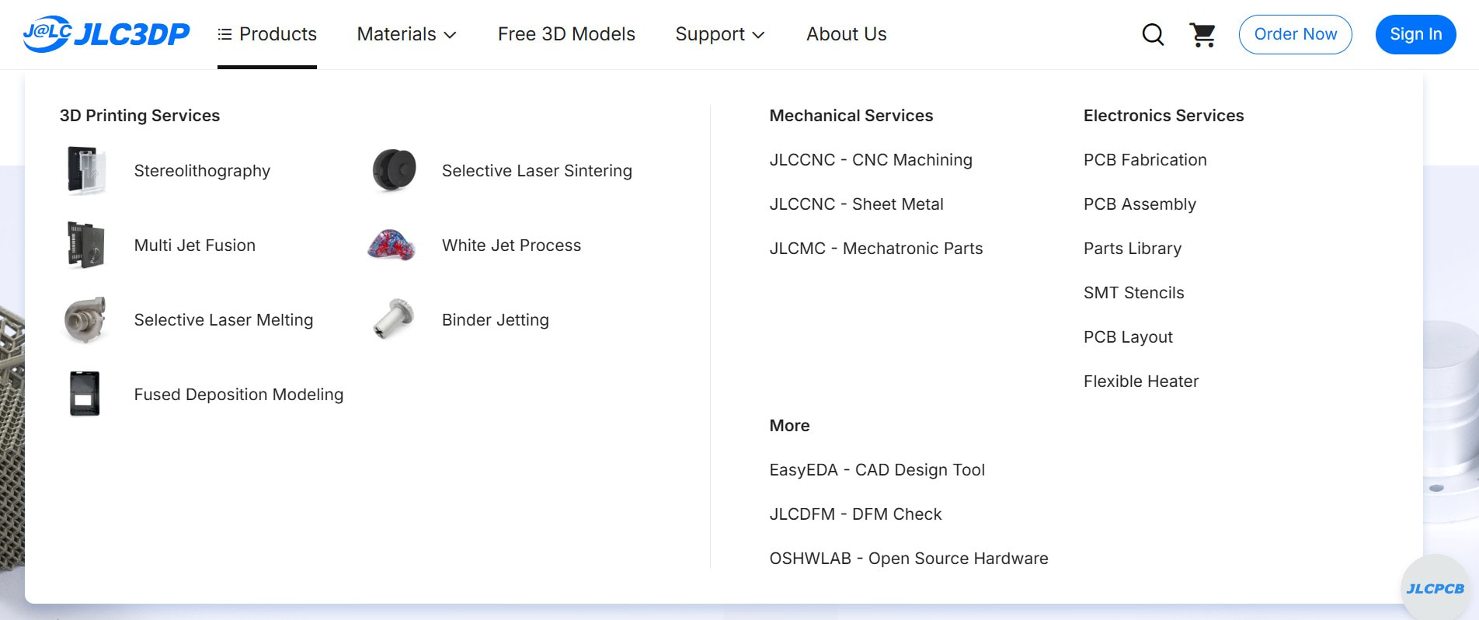Open the JLCCNC - CNC Machining link

pyautogui.click(x=871, y=160)
